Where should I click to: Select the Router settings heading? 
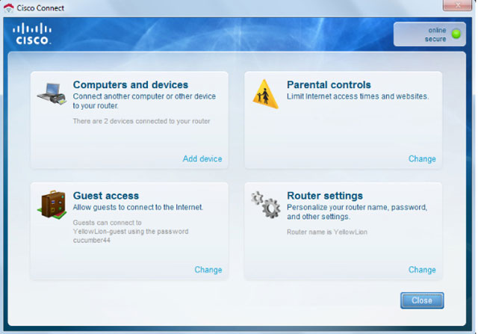tap(325, 196)
